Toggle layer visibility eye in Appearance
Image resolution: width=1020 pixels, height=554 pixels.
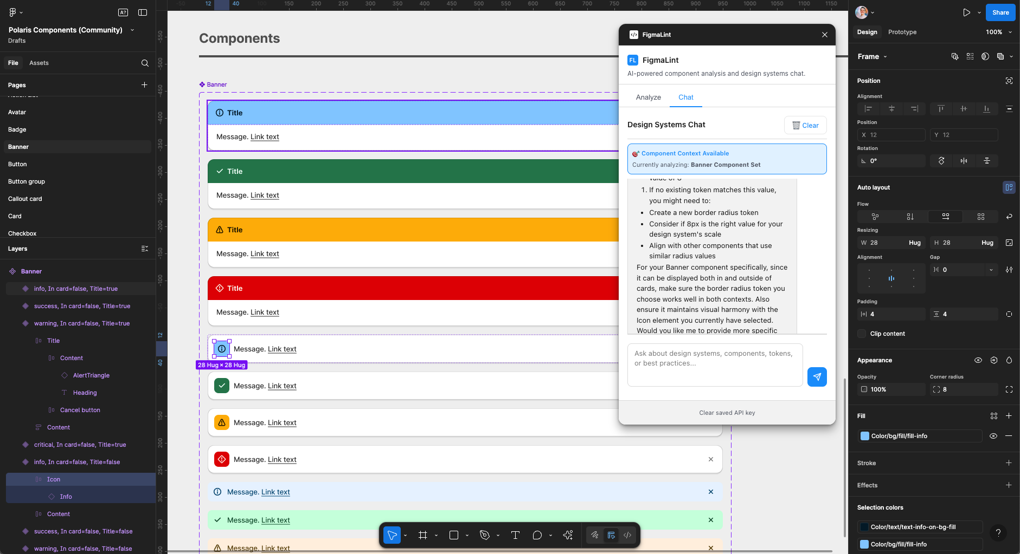[978, 360]
